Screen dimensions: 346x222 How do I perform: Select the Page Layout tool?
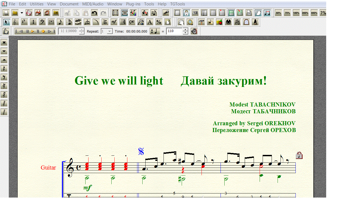coord(168,22)
